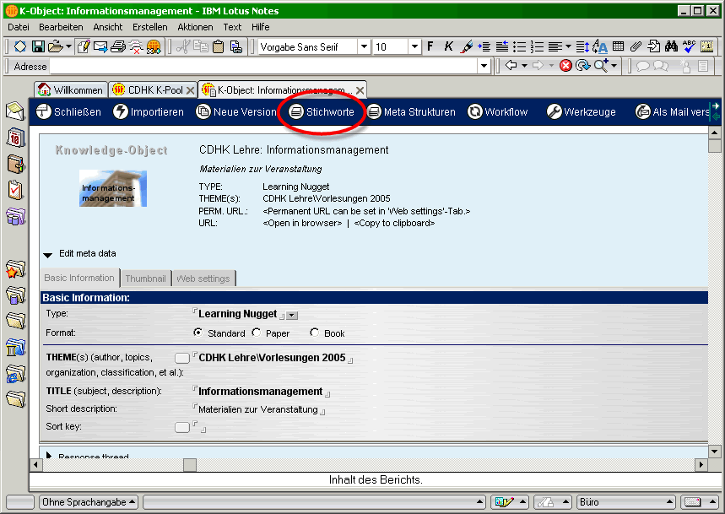This screenshot has width=725, height=514.
Task: Expand the address bar dropdown
Action: 484,66
